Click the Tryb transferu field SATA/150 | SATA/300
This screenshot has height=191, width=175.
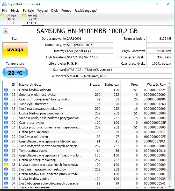click(x=90, y=57)
